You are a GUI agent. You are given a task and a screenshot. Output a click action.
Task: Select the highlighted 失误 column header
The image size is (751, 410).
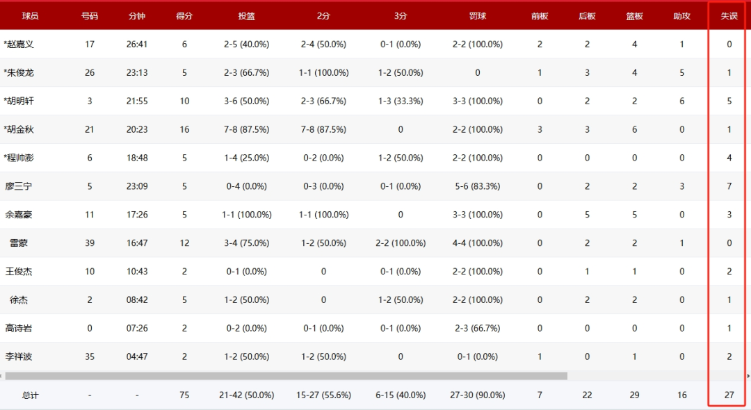point(729,16)
